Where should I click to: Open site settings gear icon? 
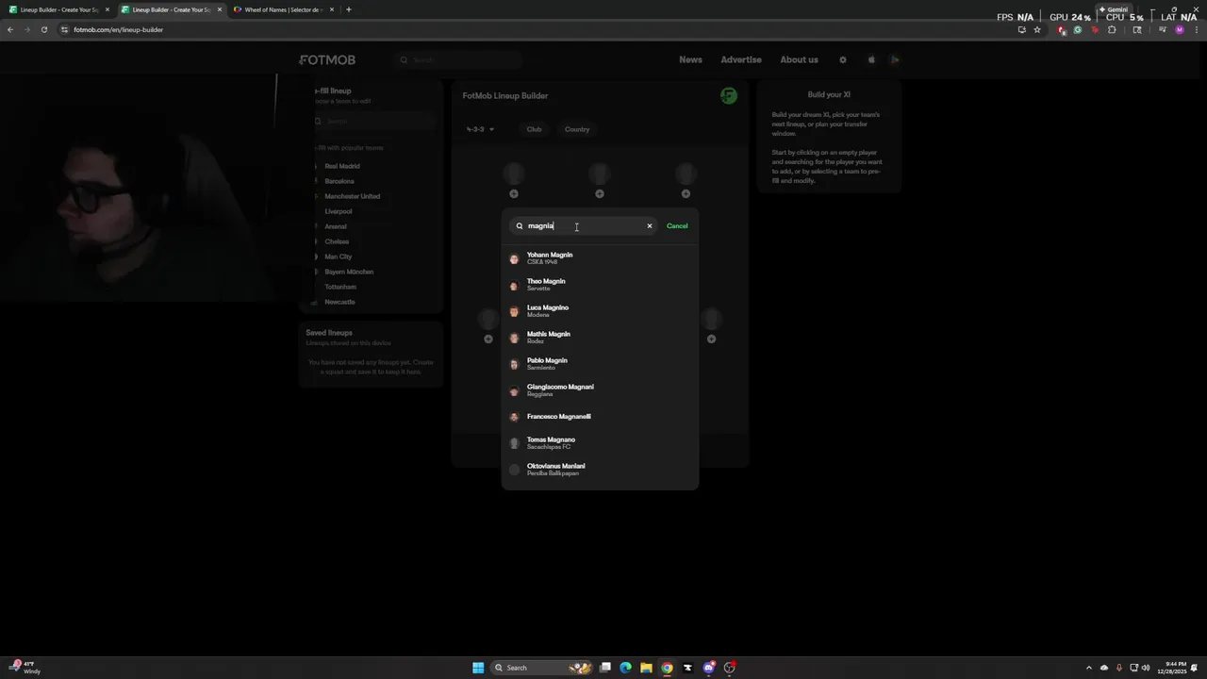click(843, 59)
